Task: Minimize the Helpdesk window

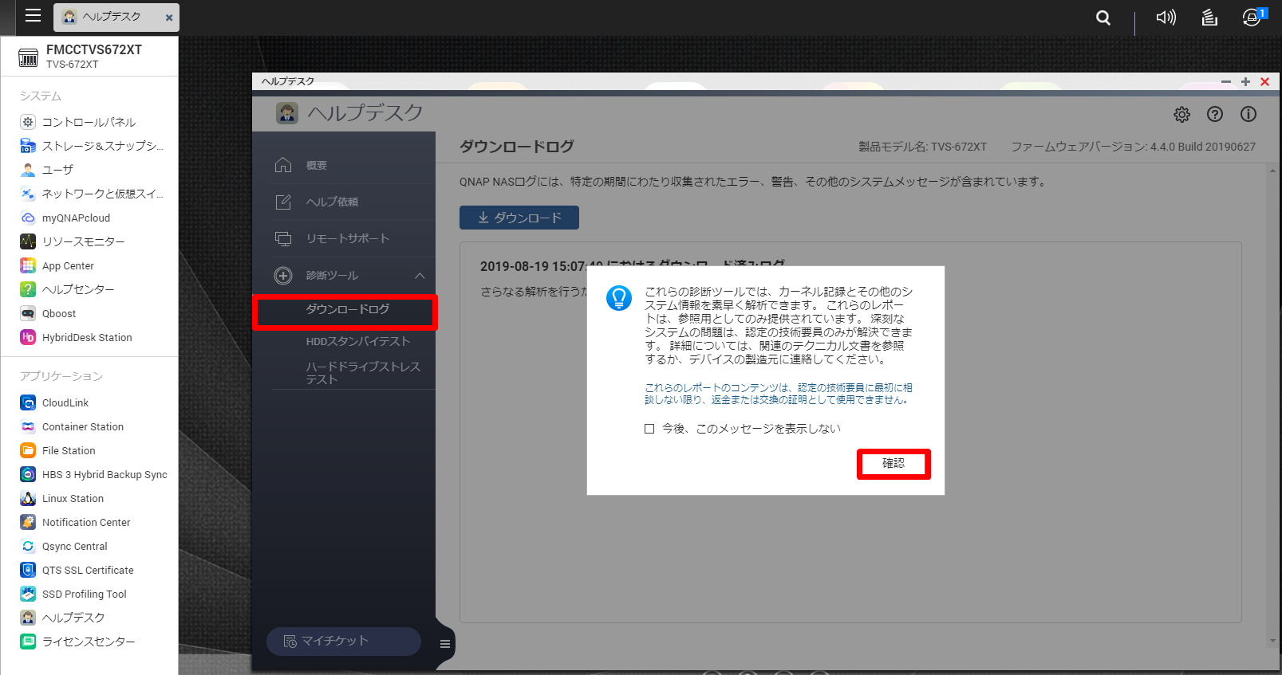Action: (1226, 81)
